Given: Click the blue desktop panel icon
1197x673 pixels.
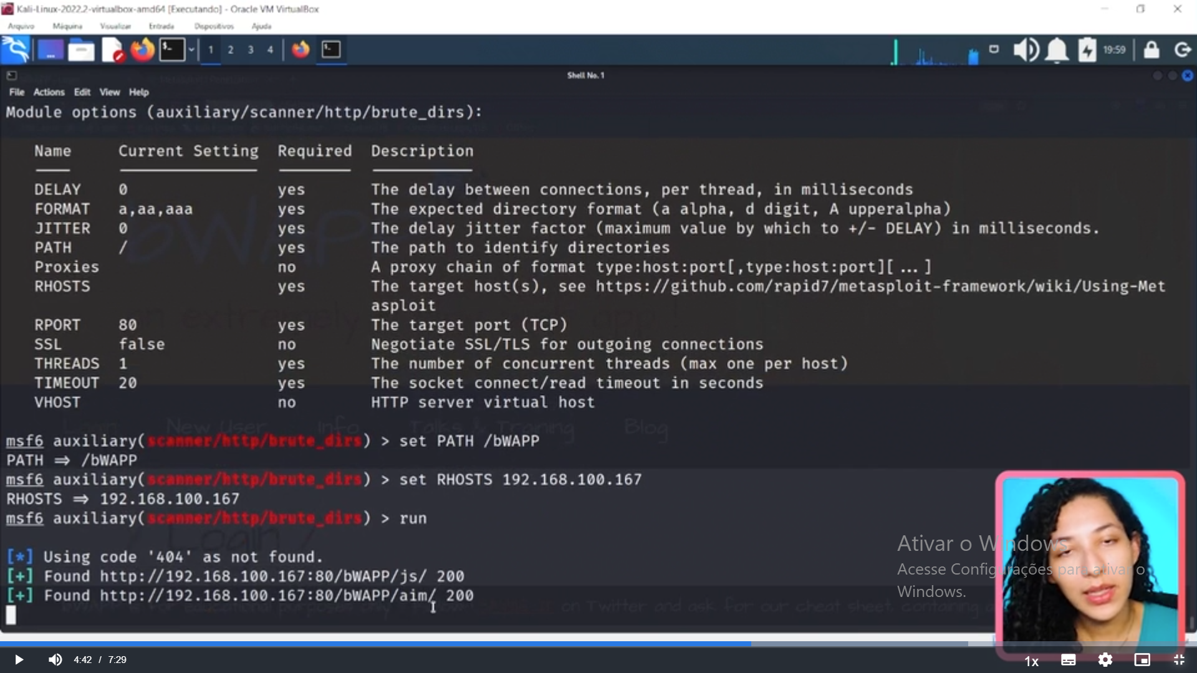Looking at the screenshot, I should (50, 50).
